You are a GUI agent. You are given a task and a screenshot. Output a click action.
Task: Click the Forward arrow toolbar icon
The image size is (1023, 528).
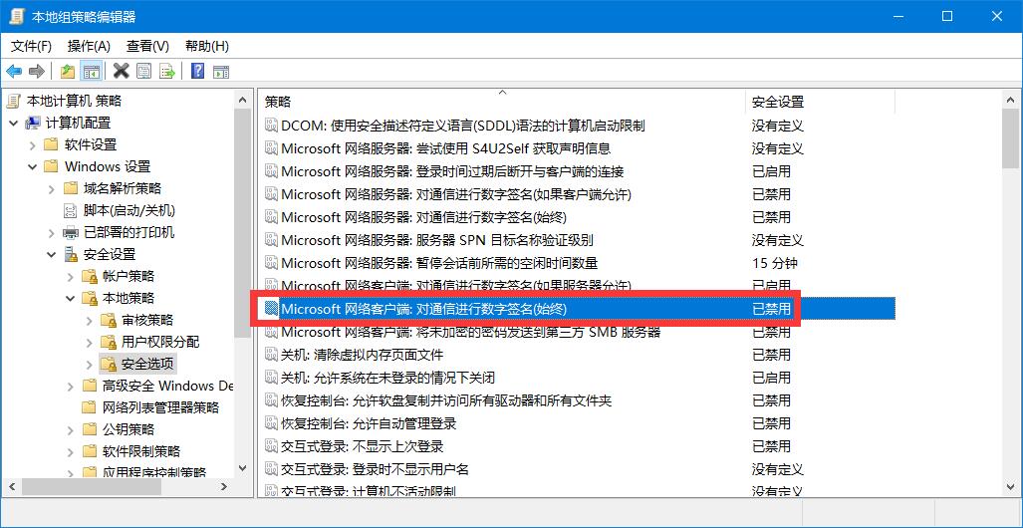click(37, 71)
